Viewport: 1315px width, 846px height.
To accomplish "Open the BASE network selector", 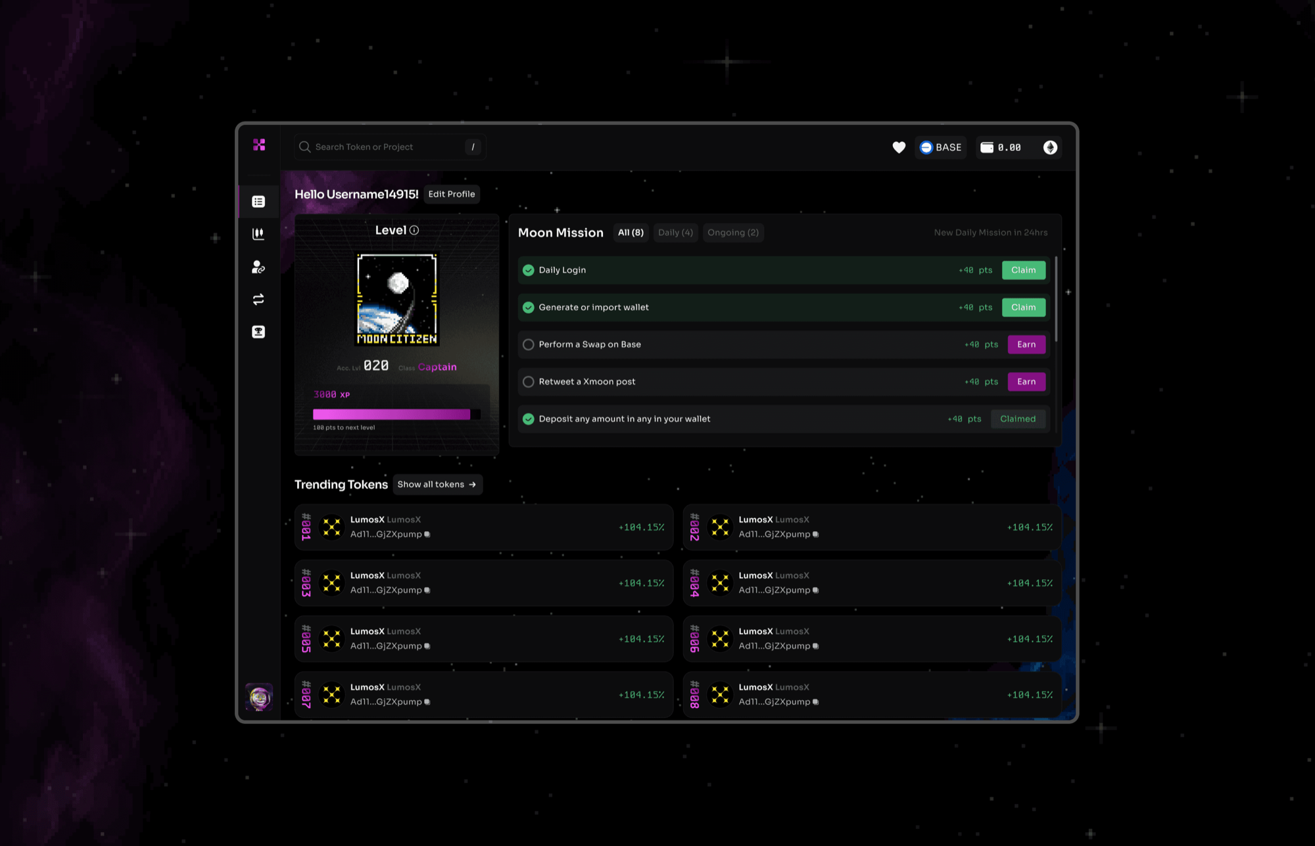I will point(941,147).
